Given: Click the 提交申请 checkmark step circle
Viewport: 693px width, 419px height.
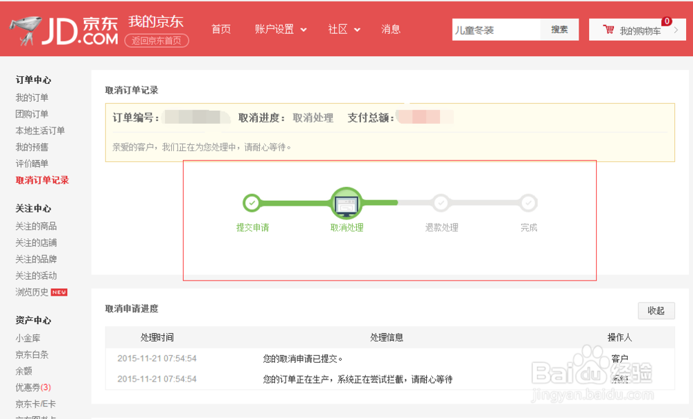Looking at the screenshot, I should [x=252, y=203].
